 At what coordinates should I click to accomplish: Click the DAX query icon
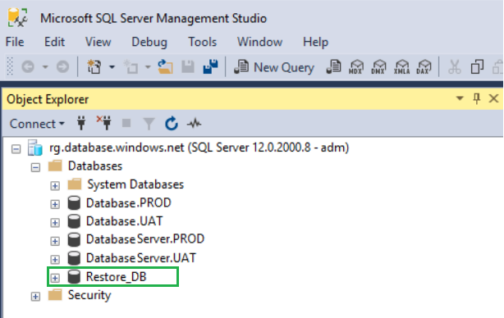[x=424, y=67]
